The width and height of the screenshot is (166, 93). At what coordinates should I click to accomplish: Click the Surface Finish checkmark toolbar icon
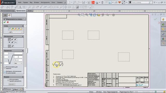tap(41, 7)
